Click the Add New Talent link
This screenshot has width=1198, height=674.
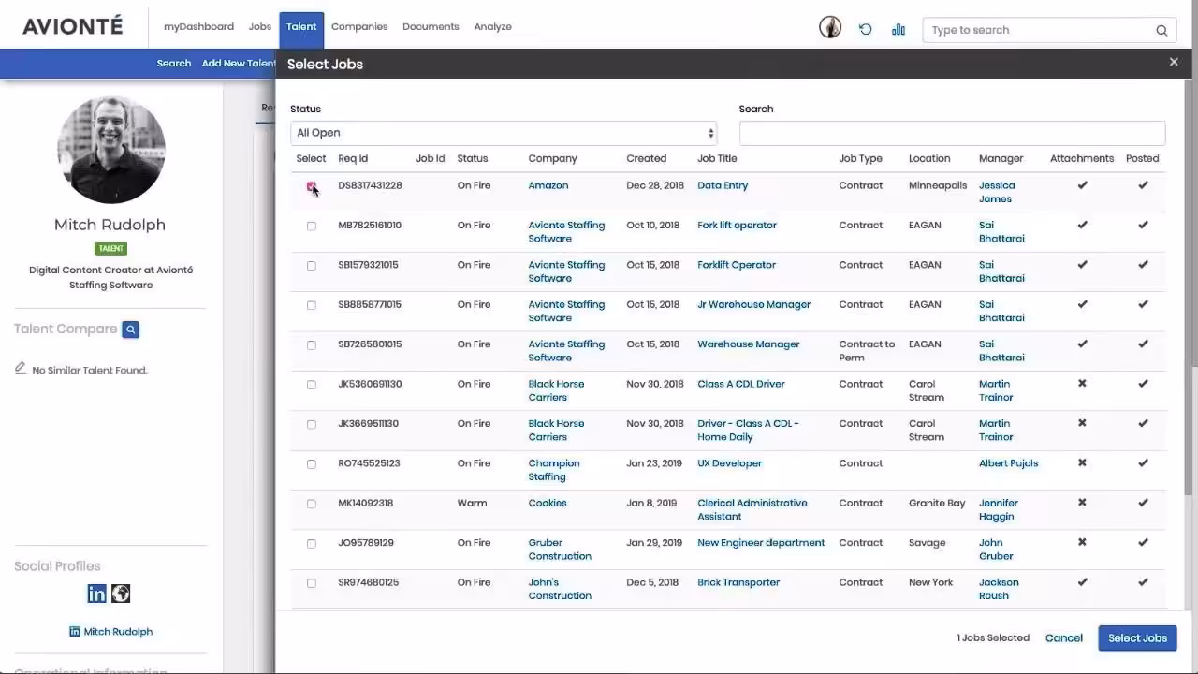tap(239, 63)
